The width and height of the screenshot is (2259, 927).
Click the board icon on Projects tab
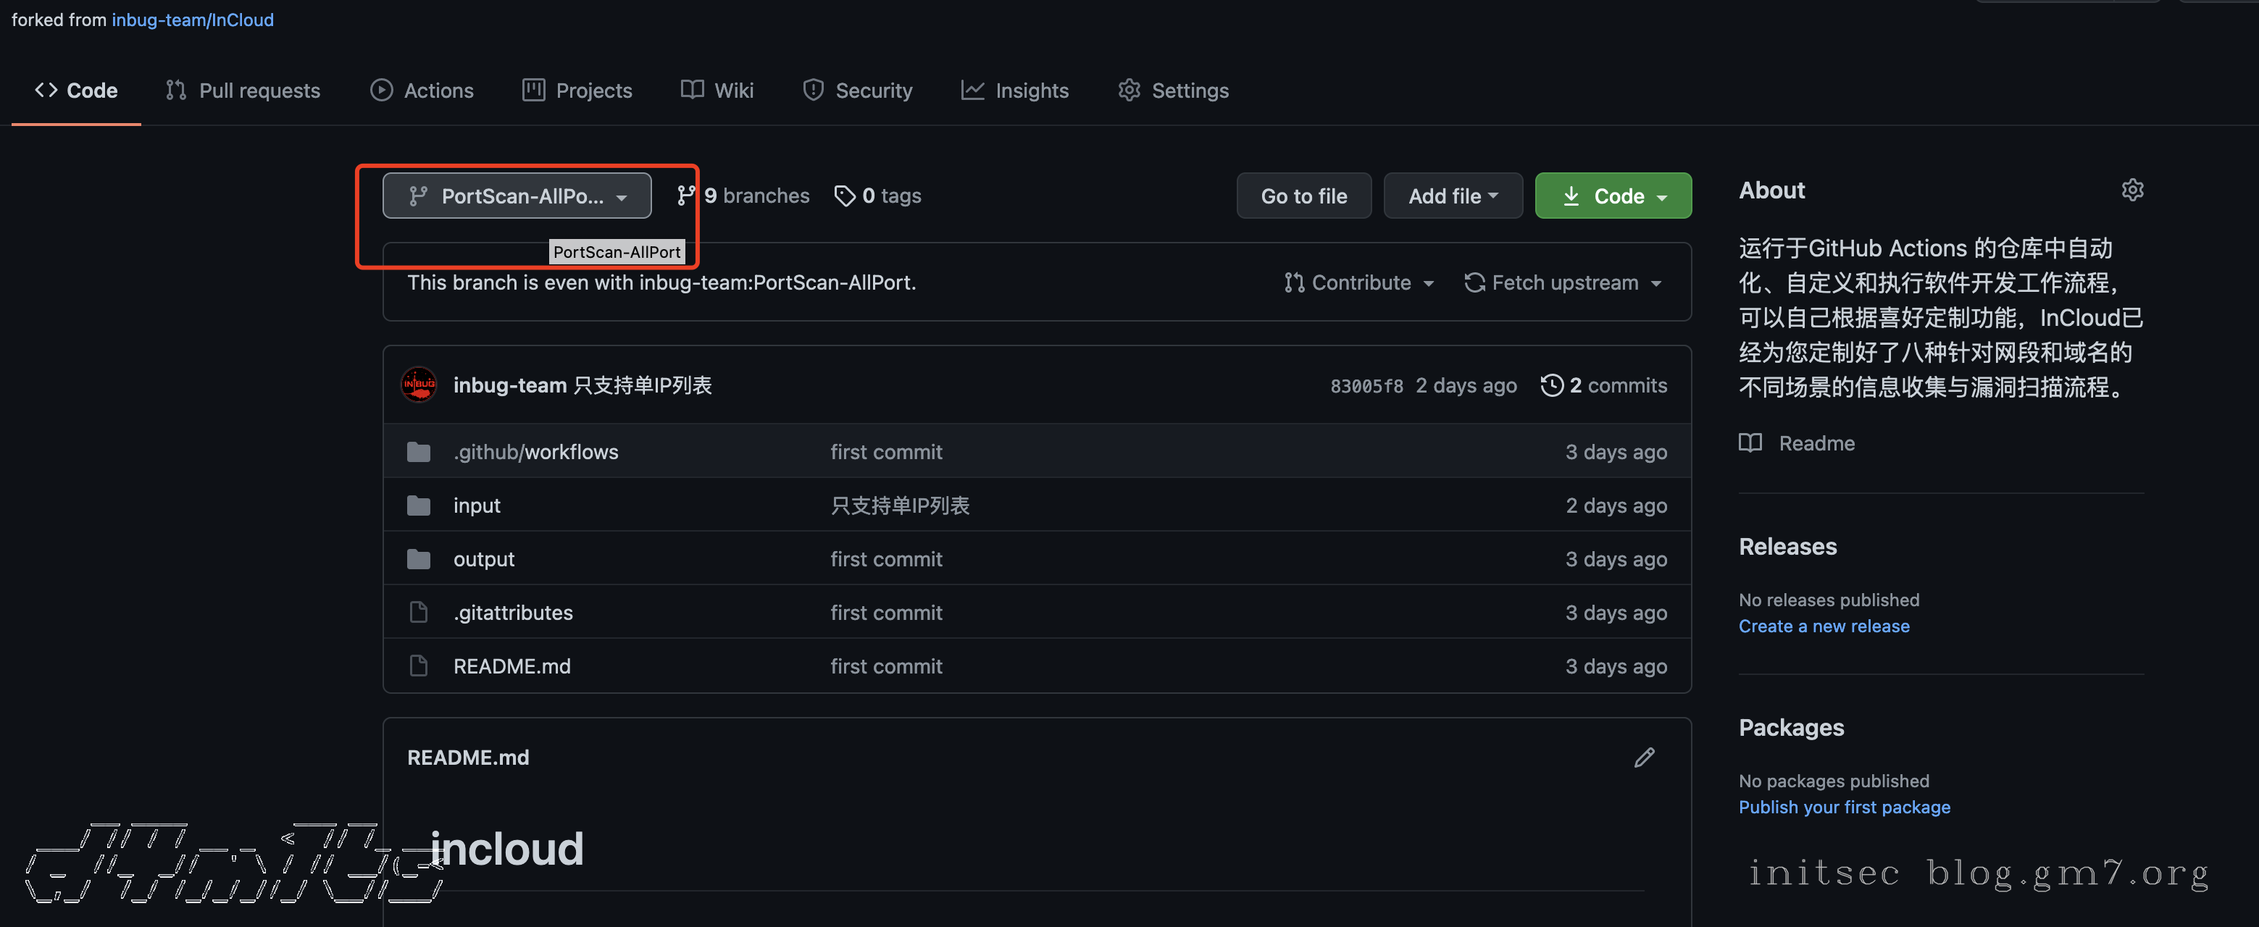pos(533,91)
